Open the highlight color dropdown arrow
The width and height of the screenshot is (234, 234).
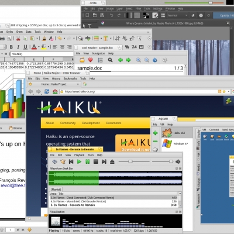(x=48, y=47)
